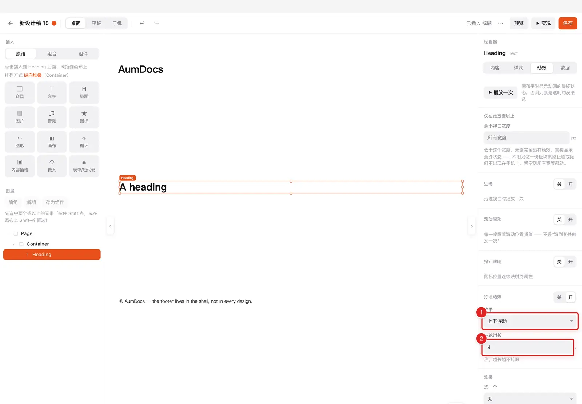Switch insert panel to 组合 tab

pyautogui.click(x=52, y=54)
